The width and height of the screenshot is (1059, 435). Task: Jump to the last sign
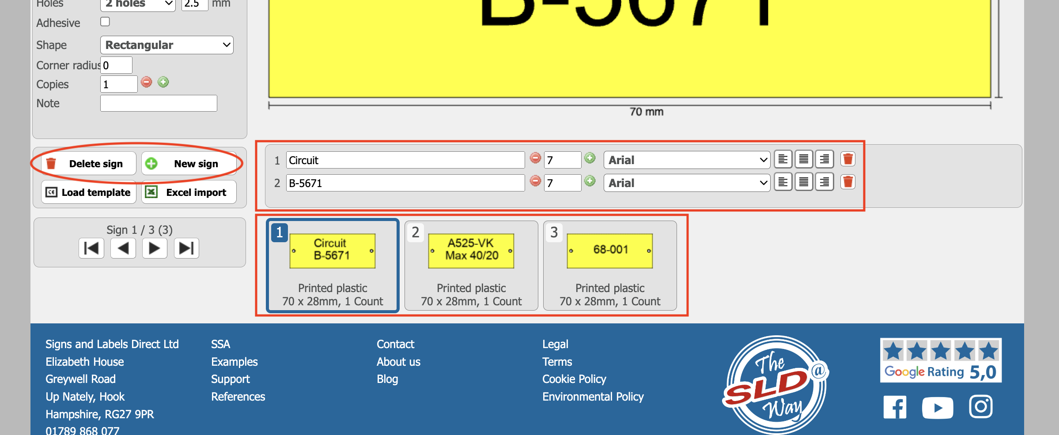186,248
